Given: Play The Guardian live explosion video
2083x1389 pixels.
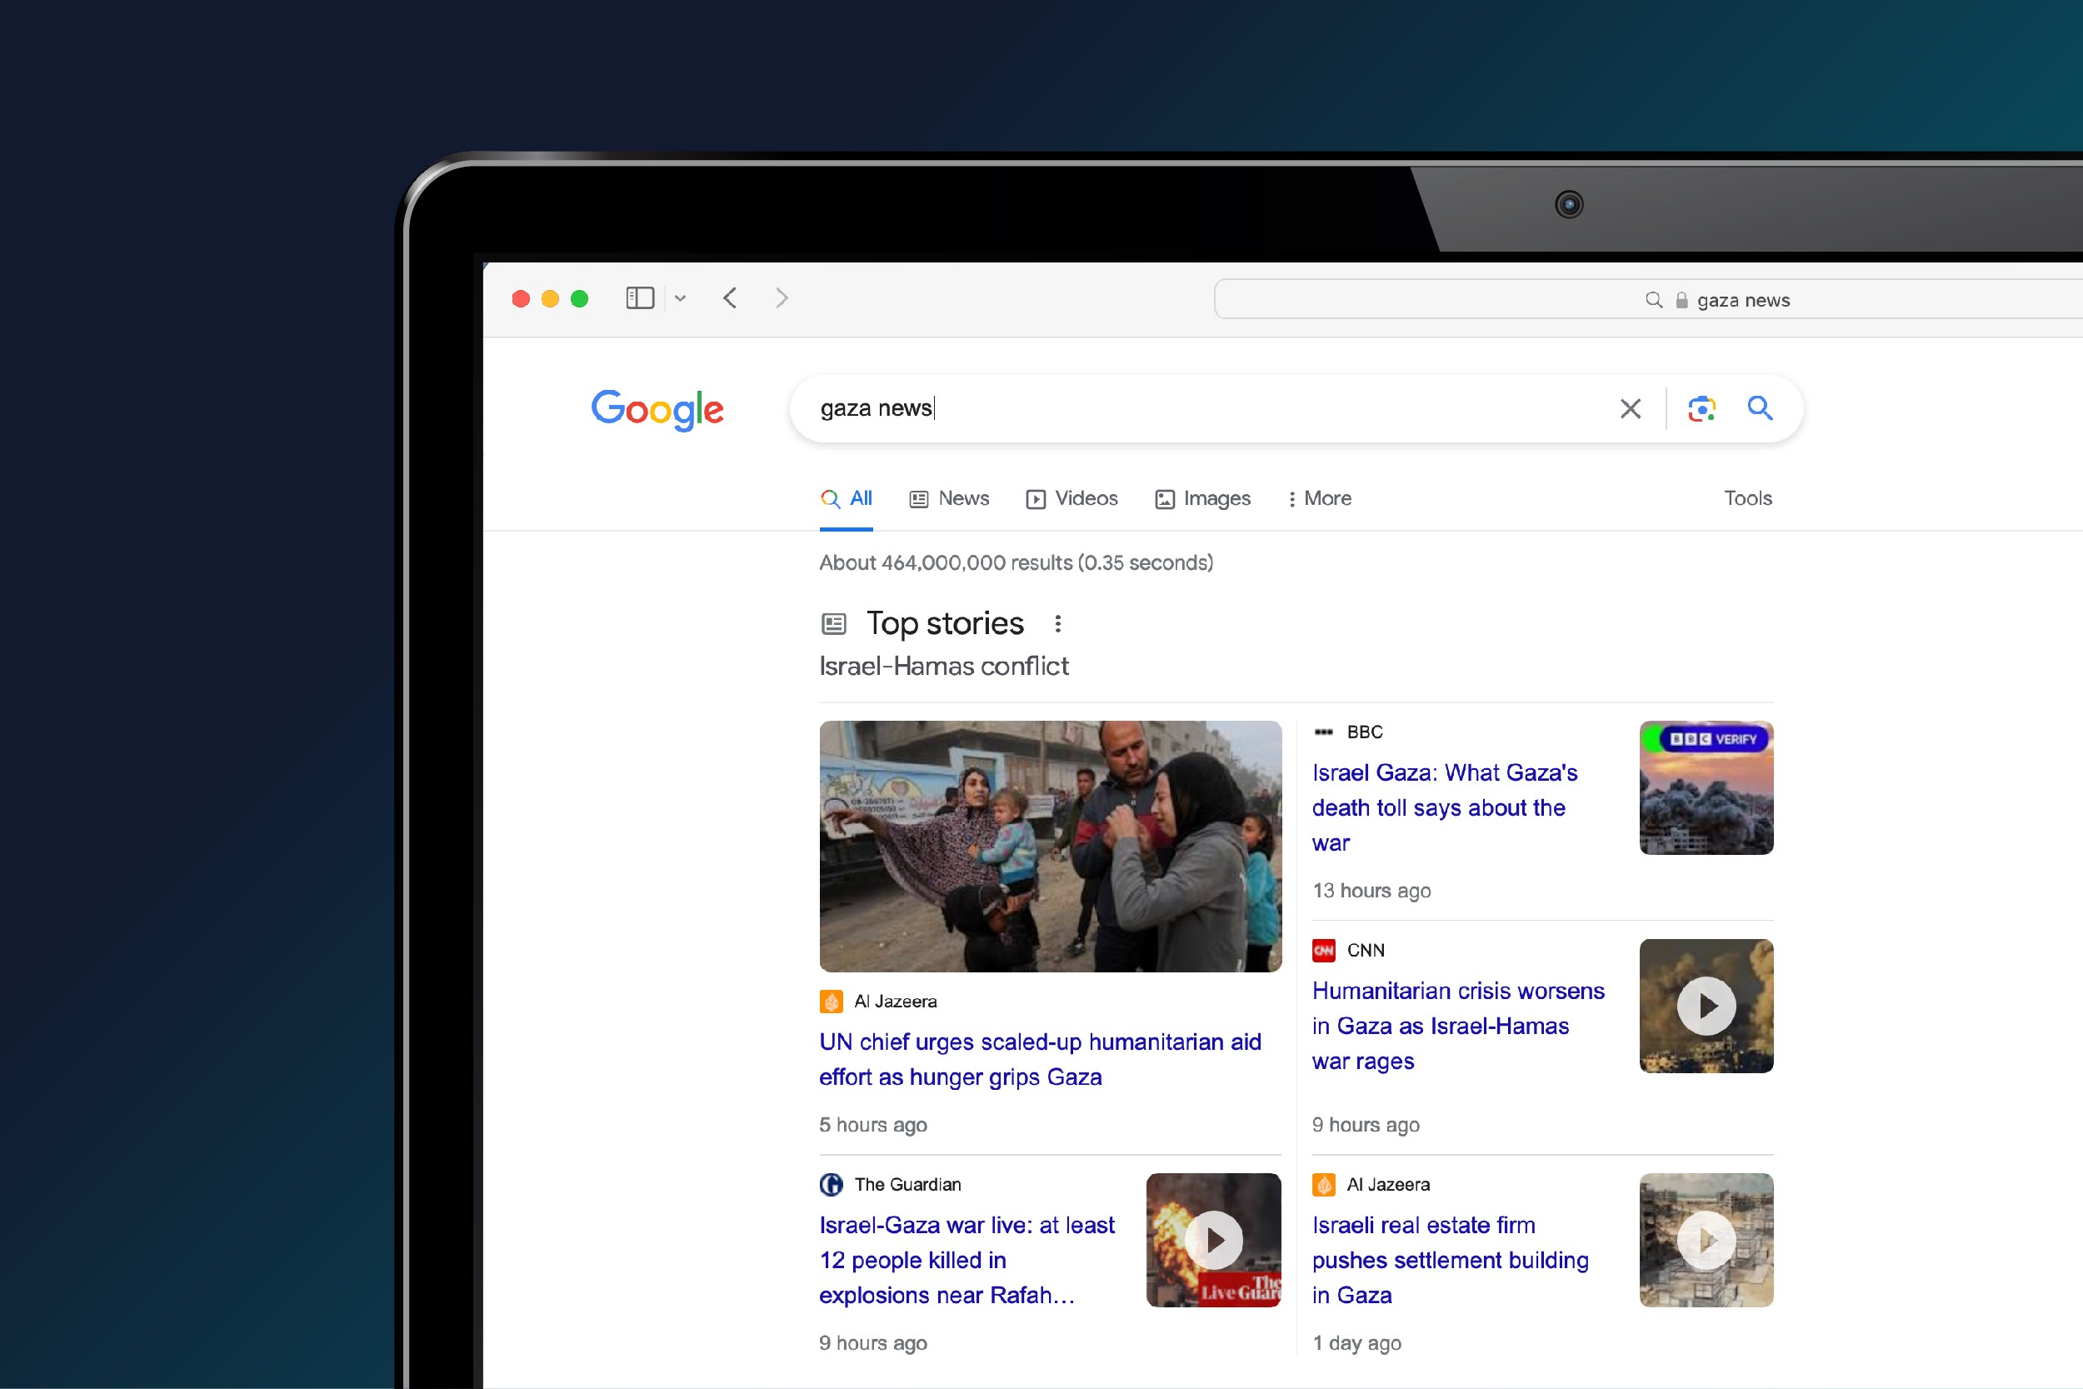Looking at the screenshot, I should click(1213, 1239).
